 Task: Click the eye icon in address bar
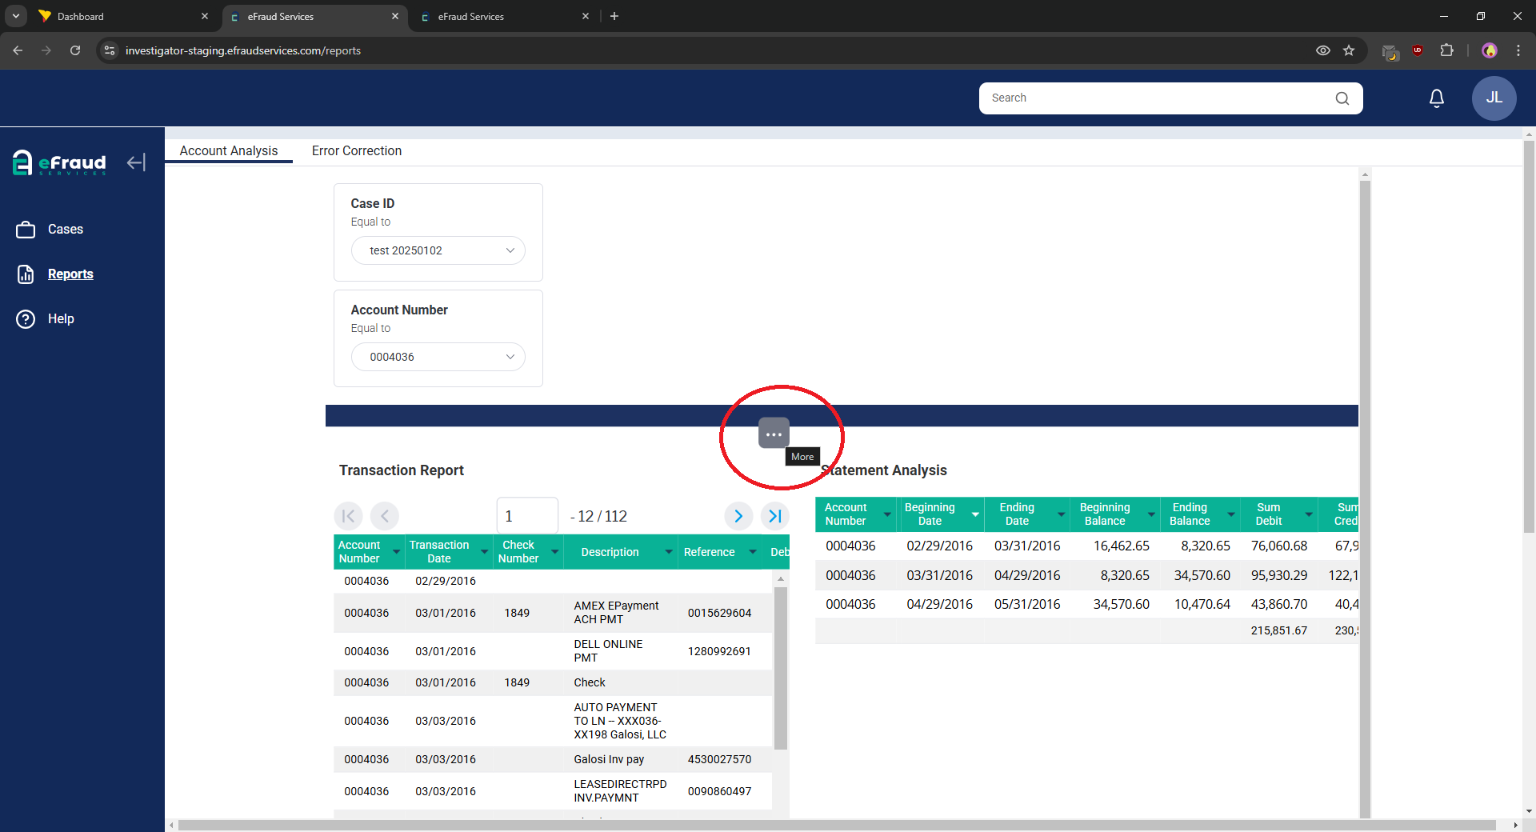tap(1323, 50)
